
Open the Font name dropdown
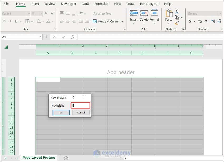tap(28, 13)
